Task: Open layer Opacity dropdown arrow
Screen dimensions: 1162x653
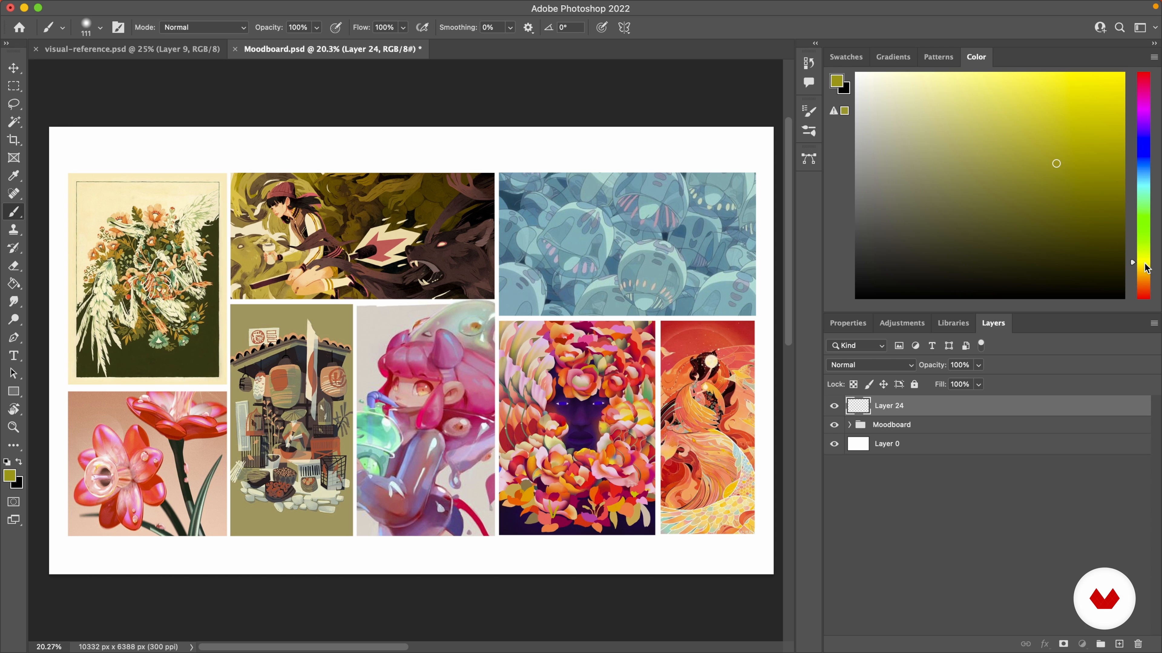Action: (979, 365)
